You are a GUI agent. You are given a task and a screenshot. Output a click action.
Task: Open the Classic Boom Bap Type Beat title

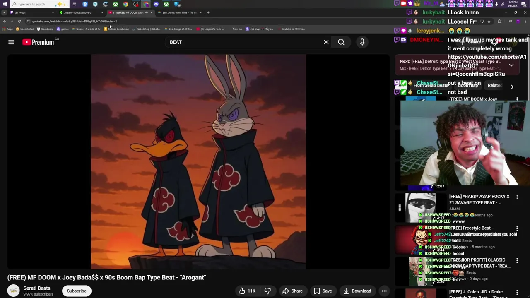coord(480,263)
